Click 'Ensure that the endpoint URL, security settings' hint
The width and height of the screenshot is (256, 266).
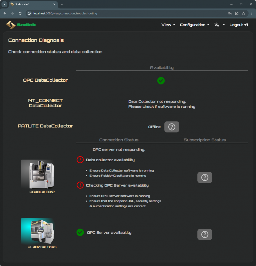[125, 201]
